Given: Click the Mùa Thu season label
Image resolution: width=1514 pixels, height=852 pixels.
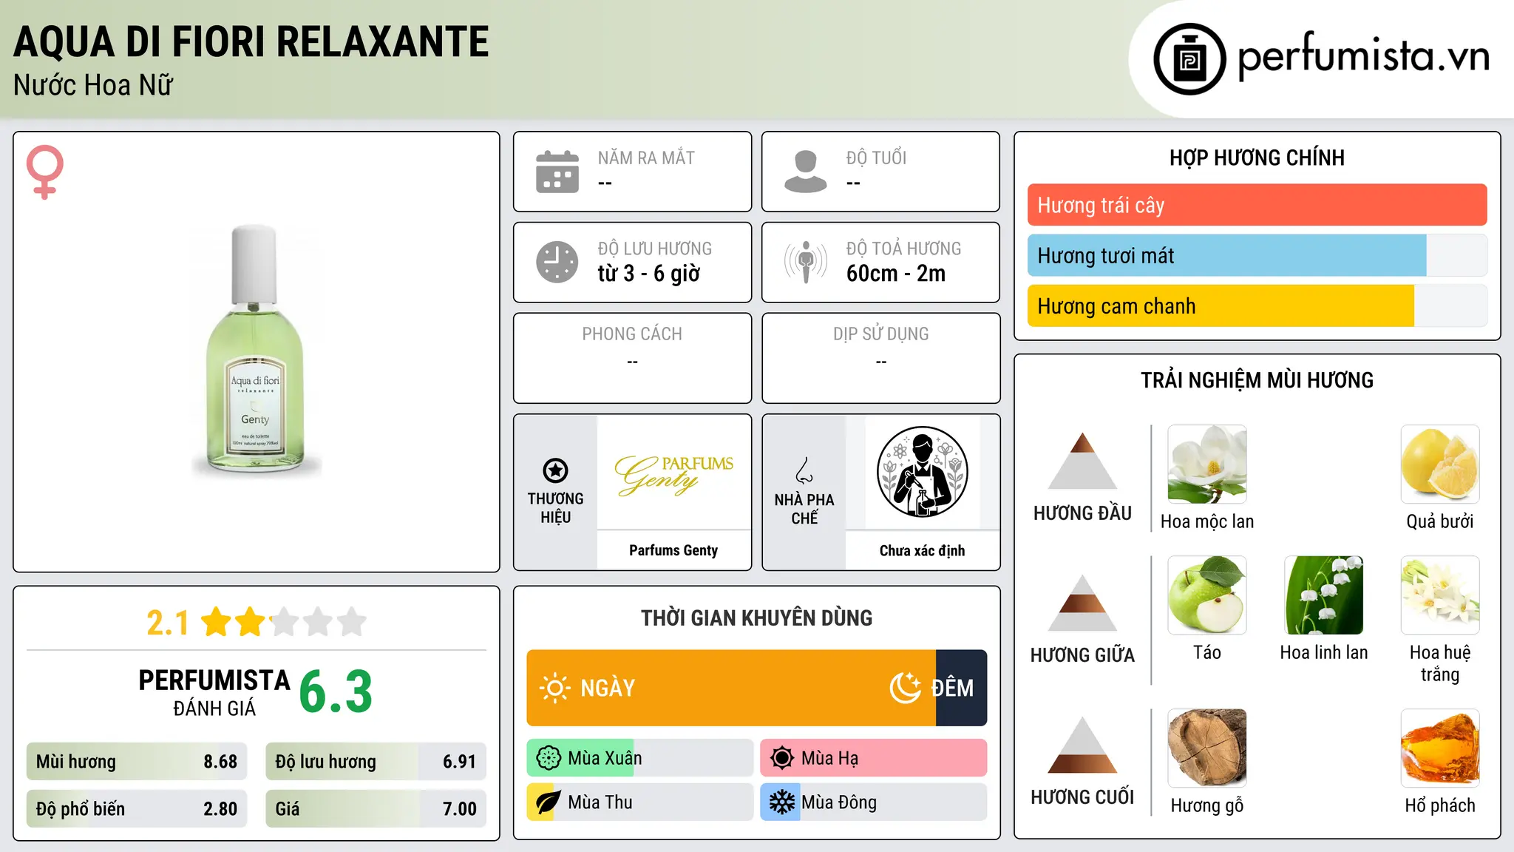Looking at the screenshot, I should tap(600, 802).
